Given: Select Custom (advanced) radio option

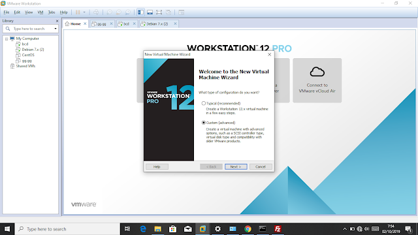Looking at the screenshot, I should (x=204, y=123).
